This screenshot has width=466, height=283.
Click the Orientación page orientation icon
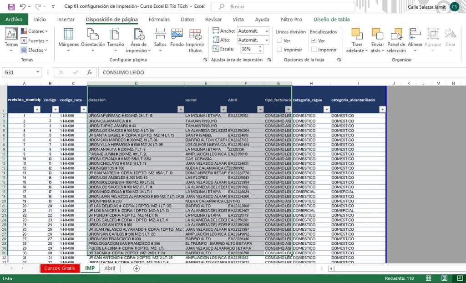click(93, 38)
